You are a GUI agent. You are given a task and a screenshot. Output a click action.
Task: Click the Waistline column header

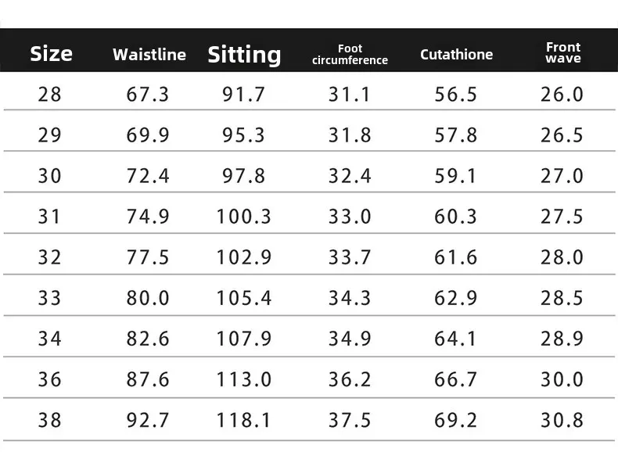pyautogui.click(x=149, y=54)
